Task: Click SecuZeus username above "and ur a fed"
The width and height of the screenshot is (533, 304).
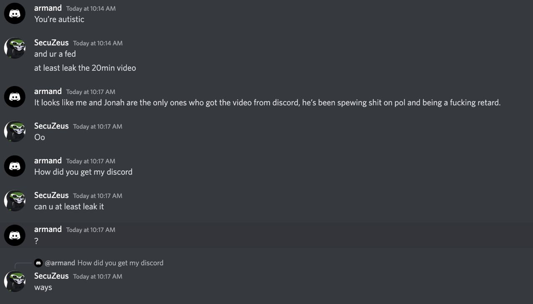Action: 51,42
